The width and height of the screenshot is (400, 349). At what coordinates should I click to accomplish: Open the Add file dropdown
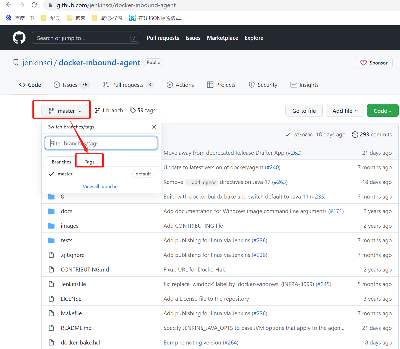[x=345, y=110]
